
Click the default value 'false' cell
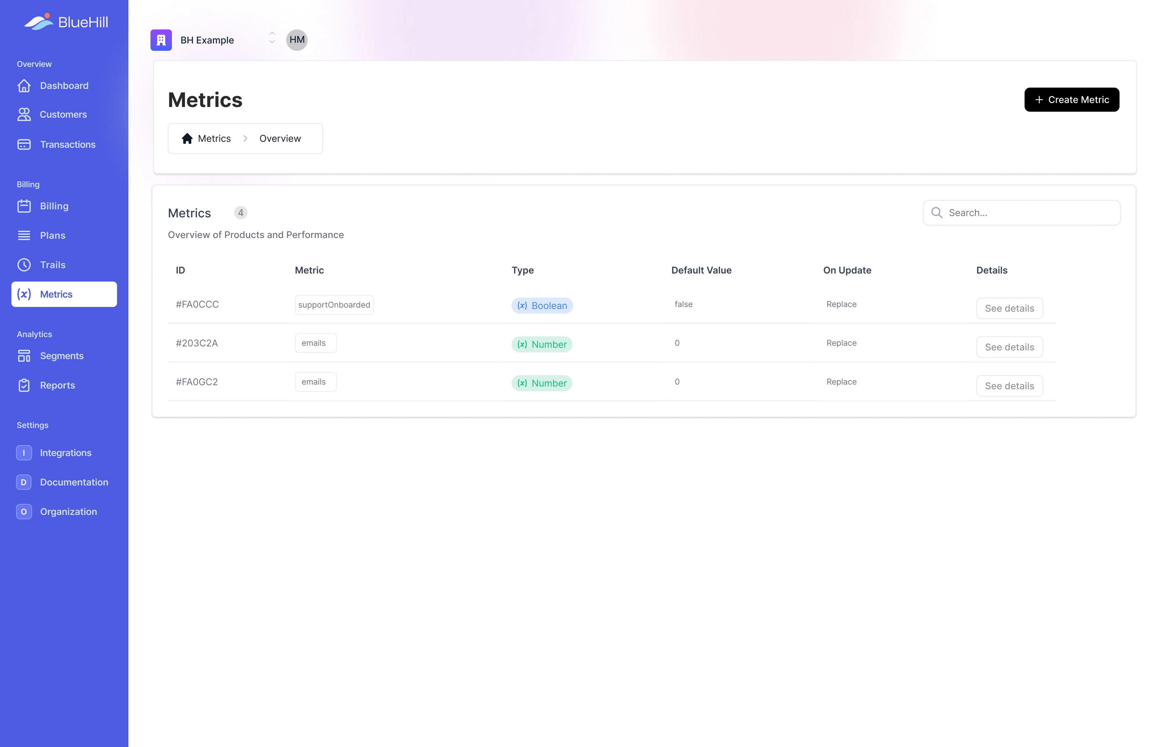point(683,304)
